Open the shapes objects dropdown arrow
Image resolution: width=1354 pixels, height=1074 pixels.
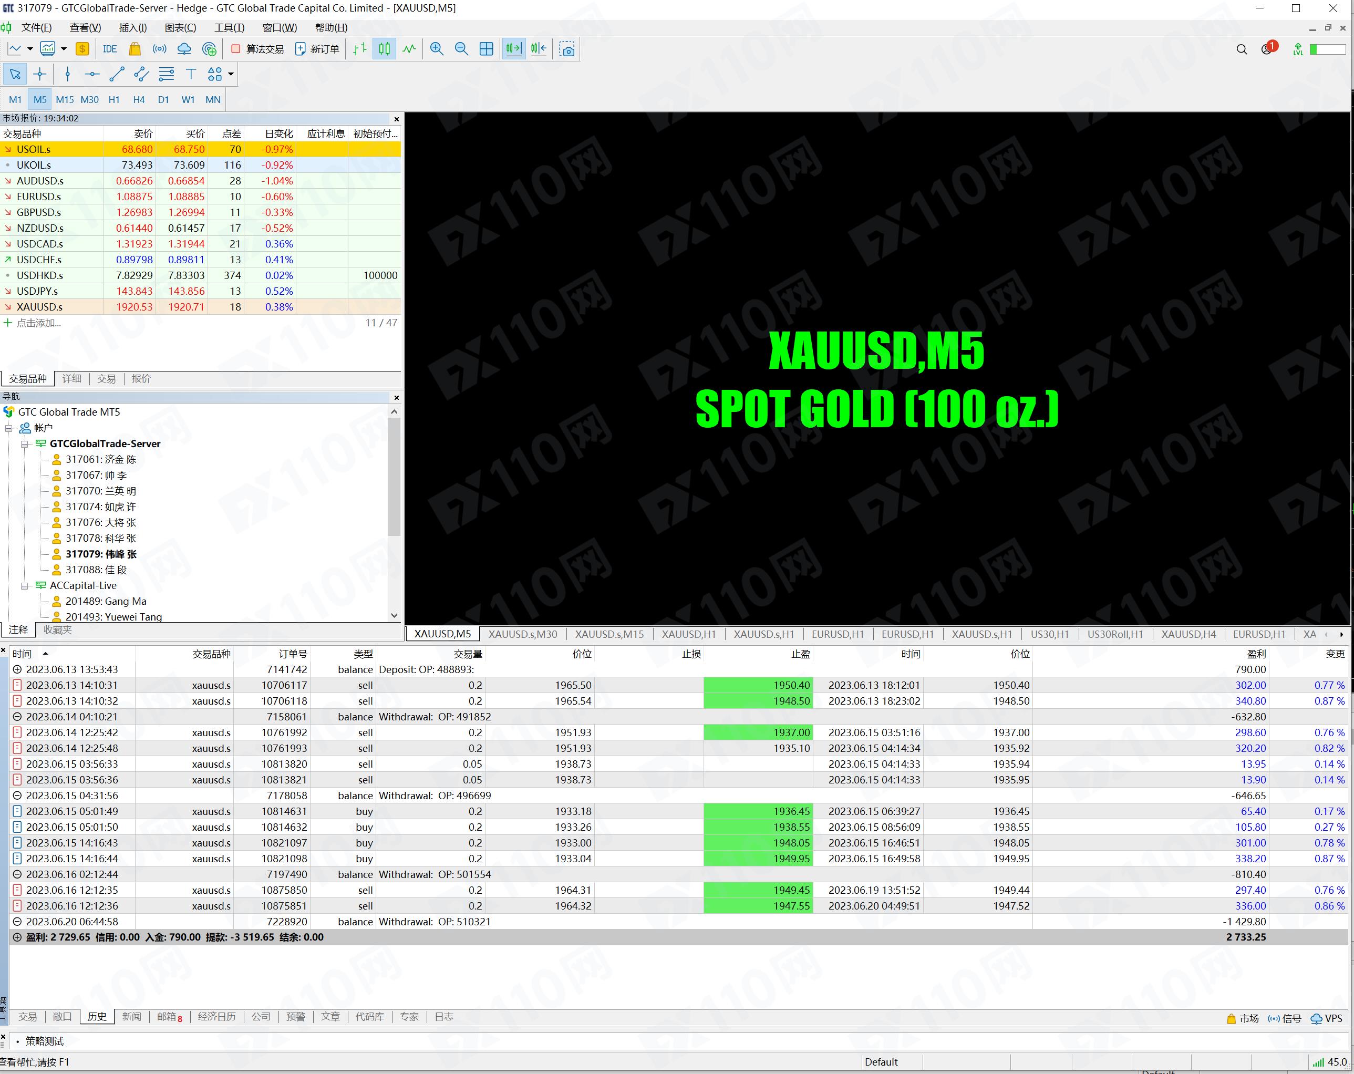231,74
